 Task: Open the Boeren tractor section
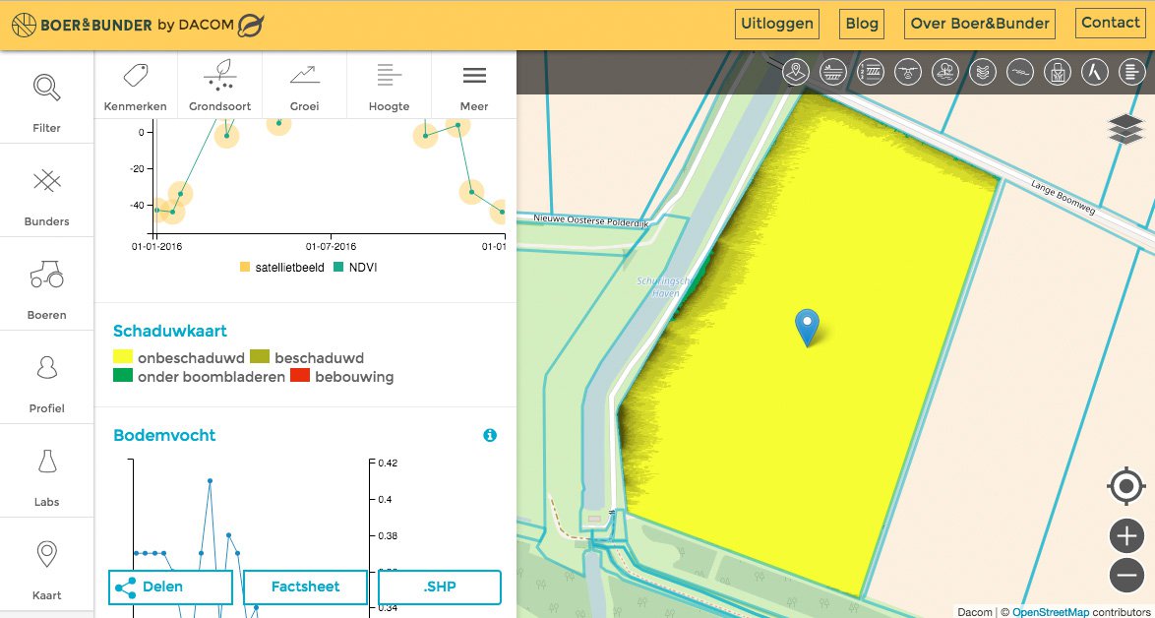pyautogui.click(x=46, y=283)
